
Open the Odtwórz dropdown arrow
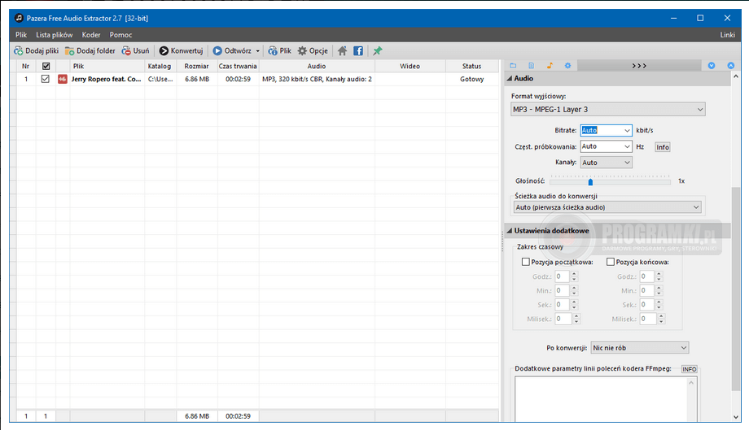[258, 51]
